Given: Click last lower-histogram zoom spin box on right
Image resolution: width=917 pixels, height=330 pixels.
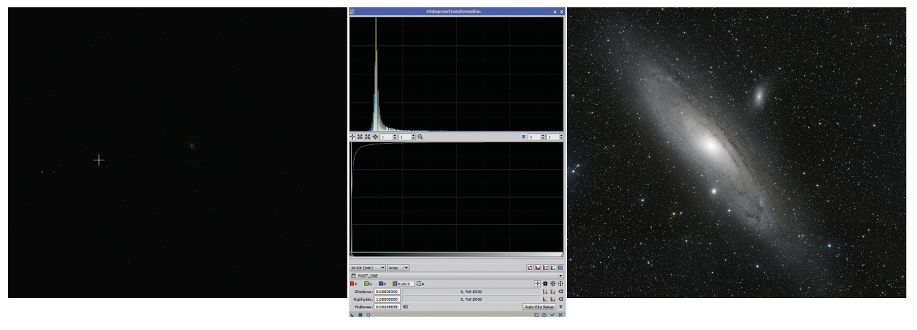Looking at the screenshot, I should tap(555, 137).
